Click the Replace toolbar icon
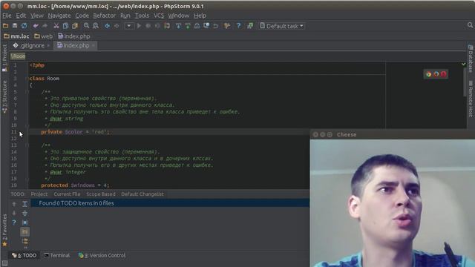The height and width of the screenshot is (267, 475). pyautogui.click(x=96, y=26)
